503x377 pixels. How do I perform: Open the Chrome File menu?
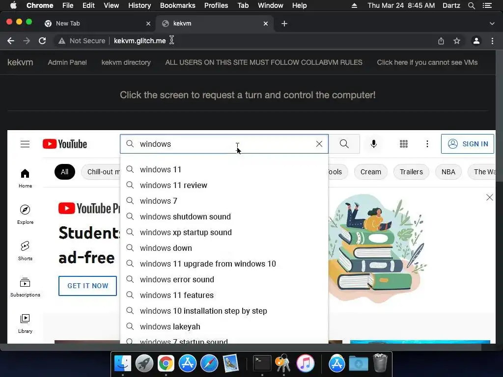click(68, 5)
